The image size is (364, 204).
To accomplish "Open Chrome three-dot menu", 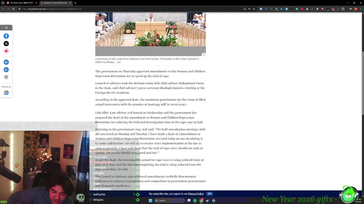I will 361,9.
